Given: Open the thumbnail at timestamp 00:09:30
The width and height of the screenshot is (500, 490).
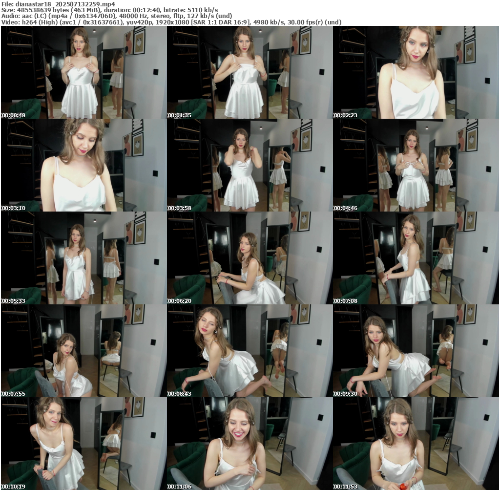Looking at the screenshot, I should coord(416,351).
